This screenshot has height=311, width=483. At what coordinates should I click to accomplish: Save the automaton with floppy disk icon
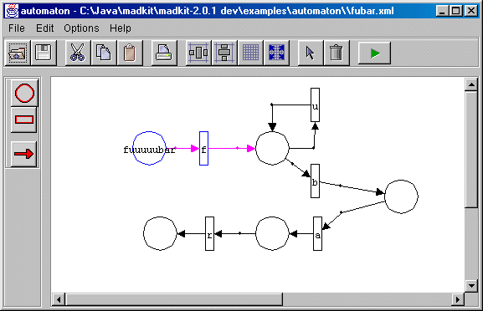coord(44,53)
